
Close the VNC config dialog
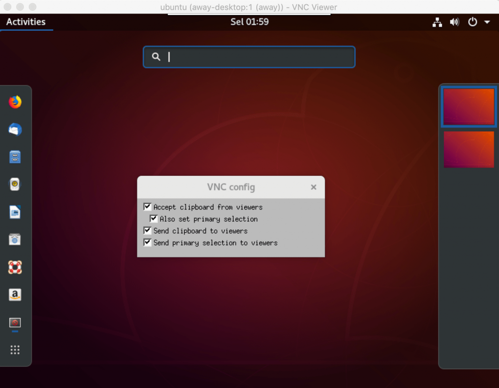click(314, 187)
